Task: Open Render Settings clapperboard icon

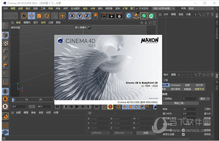Action: pyautogui.click(x=119, y=16)
